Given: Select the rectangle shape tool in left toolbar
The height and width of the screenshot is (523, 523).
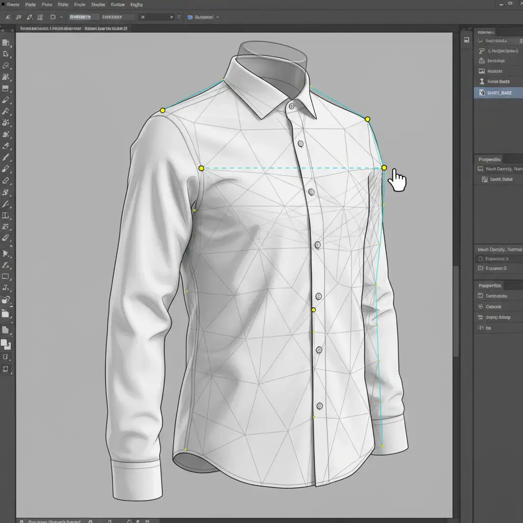Looking at the screenshot, I should 6,277.
